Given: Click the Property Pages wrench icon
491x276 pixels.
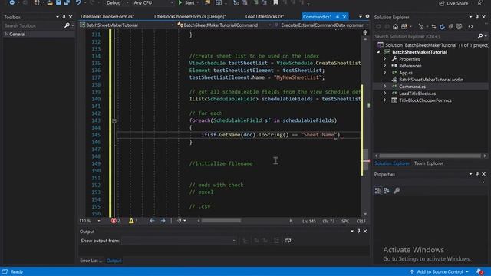Looking at the screenshot, I should (397, 191).
